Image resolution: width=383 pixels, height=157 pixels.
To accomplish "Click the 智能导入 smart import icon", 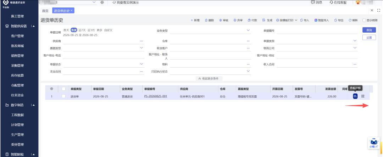I will click(x=316, y=20).
